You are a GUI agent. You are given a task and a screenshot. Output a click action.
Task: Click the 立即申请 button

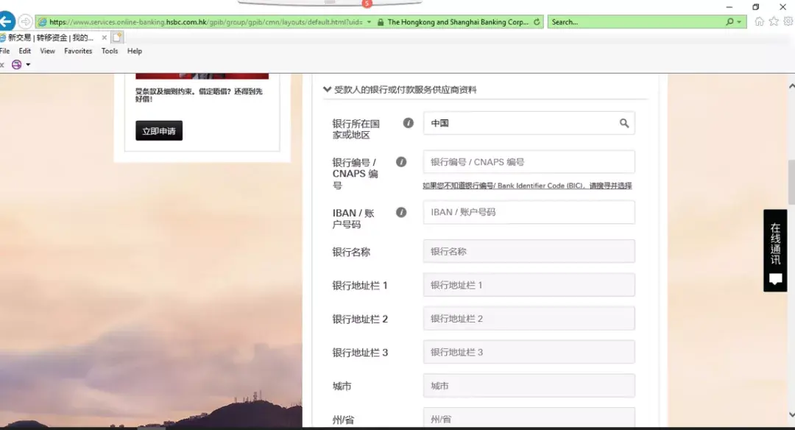tap(158, 130)
